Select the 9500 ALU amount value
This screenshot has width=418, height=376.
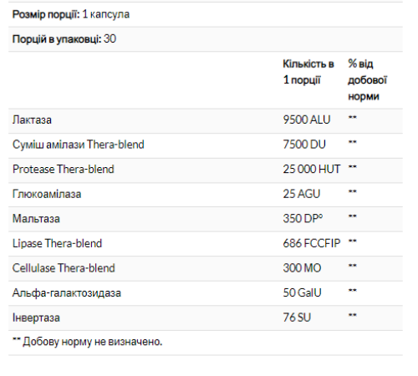(307, 119)
